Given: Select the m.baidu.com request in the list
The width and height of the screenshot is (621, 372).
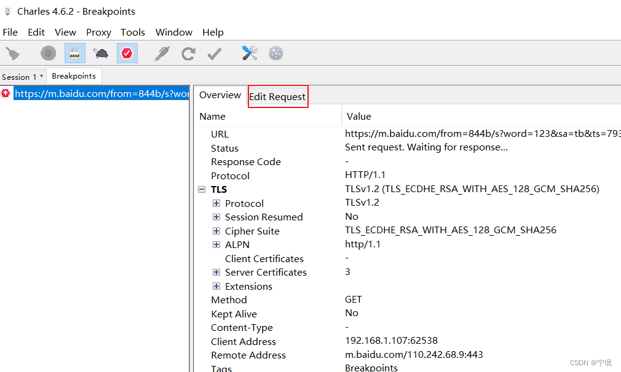Looking at the screenshot, I should click(x=101, y=94).
